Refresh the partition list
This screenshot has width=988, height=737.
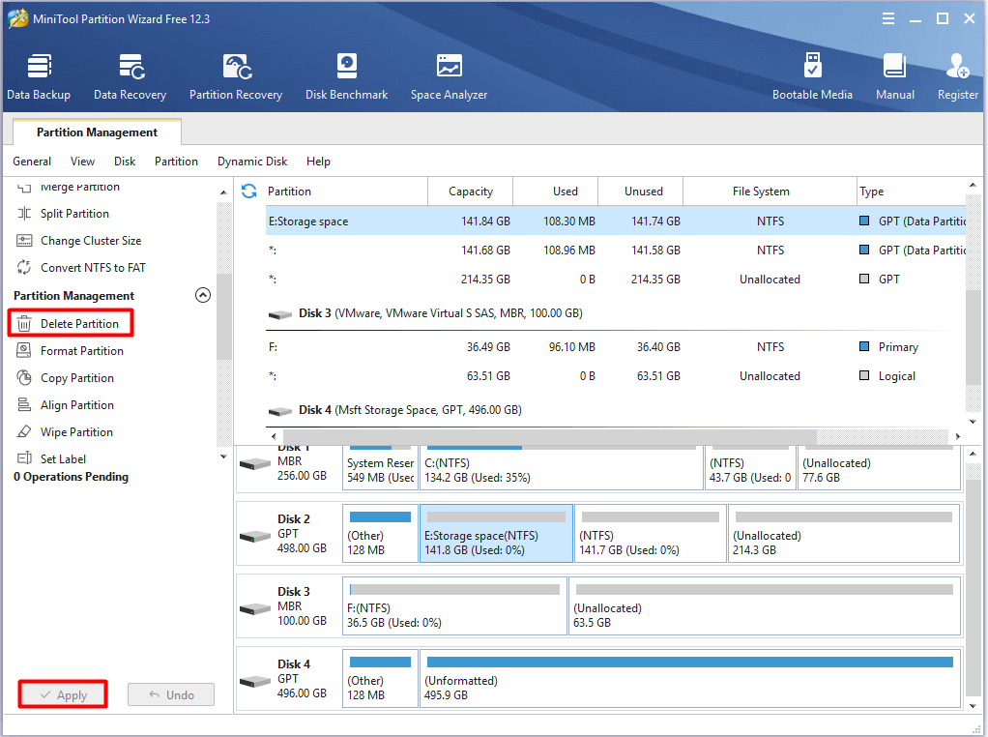[x=248, y=192]
